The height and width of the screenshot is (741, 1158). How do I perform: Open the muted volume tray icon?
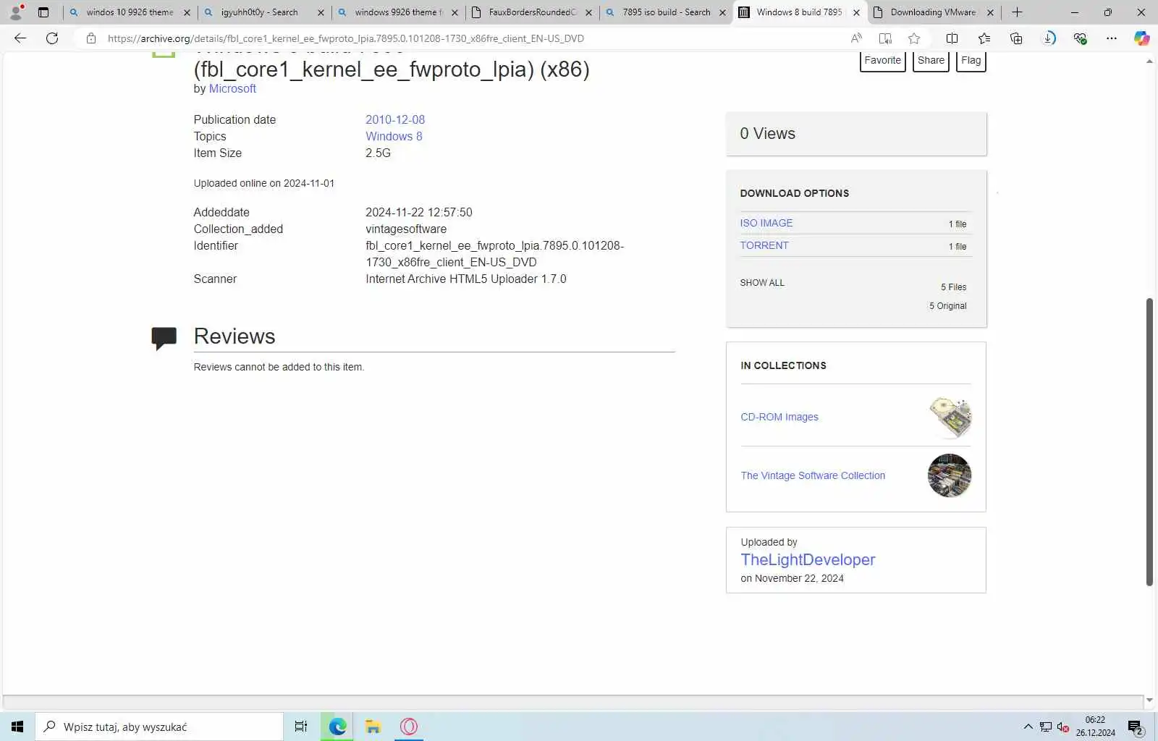click(1063, 727)
